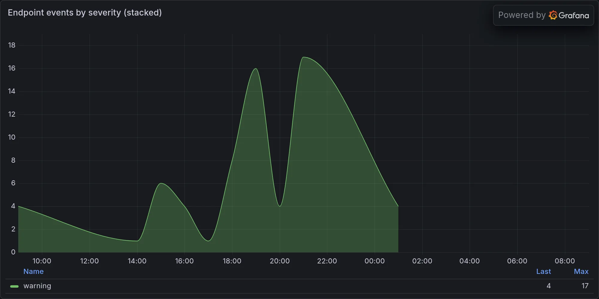599x299 pixels.
Task: Click the 04:00 time axis label
Action: 470,261
